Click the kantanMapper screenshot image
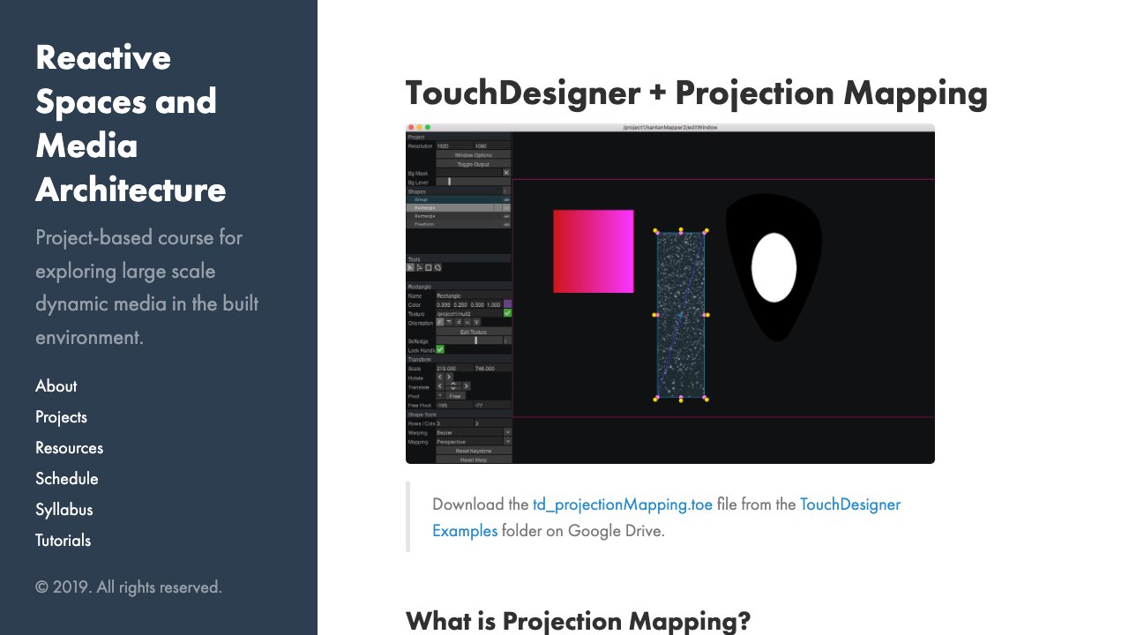The image size is (1129, 635). click(x=670, y=294)
